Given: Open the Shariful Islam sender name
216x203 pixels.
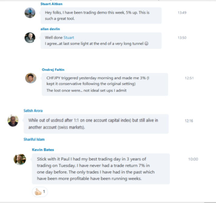Looking at the screenshot, I should point(34,139).
